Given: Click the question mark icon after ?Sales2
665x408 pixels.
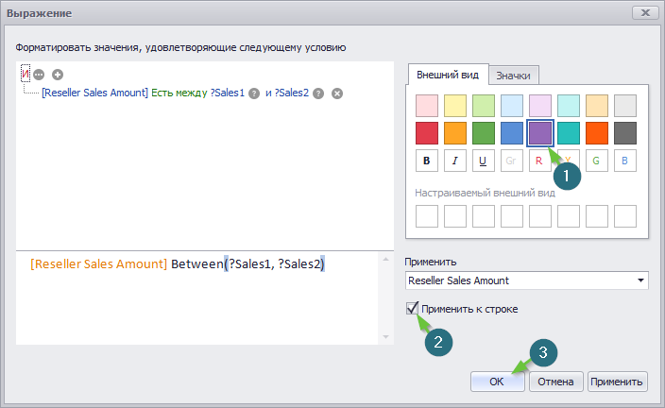Looking at the screenshot, I should coord(318,93).
